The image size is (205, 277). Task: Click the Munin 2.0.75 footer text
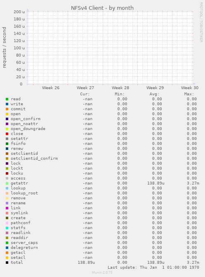[x=102, y=272]
